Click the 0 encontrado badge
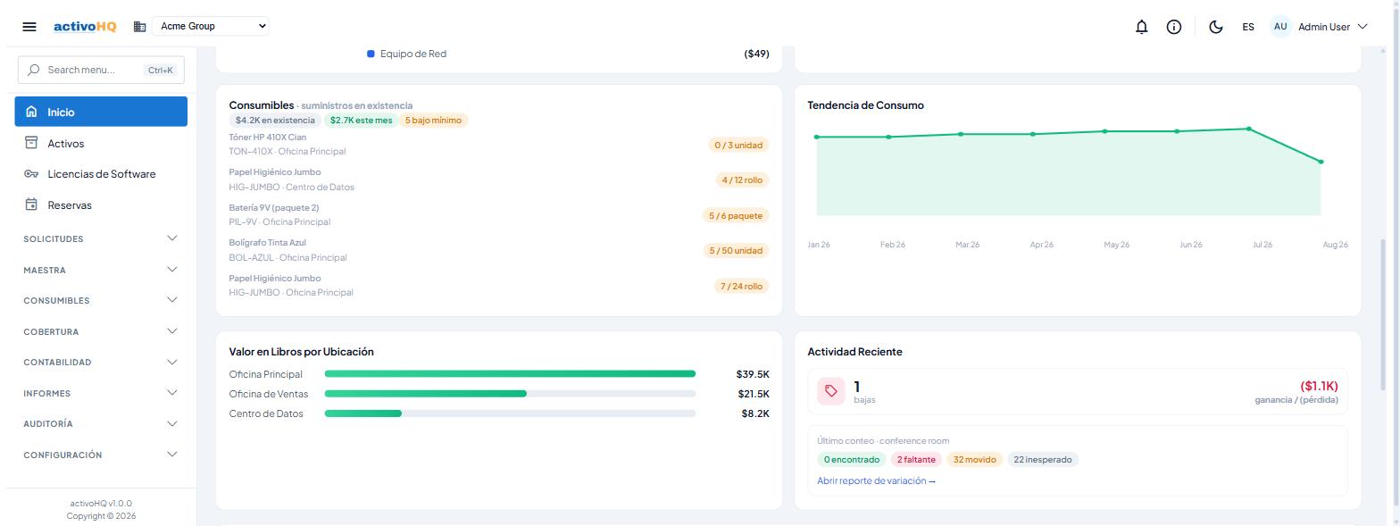The height and width of the screenshot is (526, 1400). [851, 459]
